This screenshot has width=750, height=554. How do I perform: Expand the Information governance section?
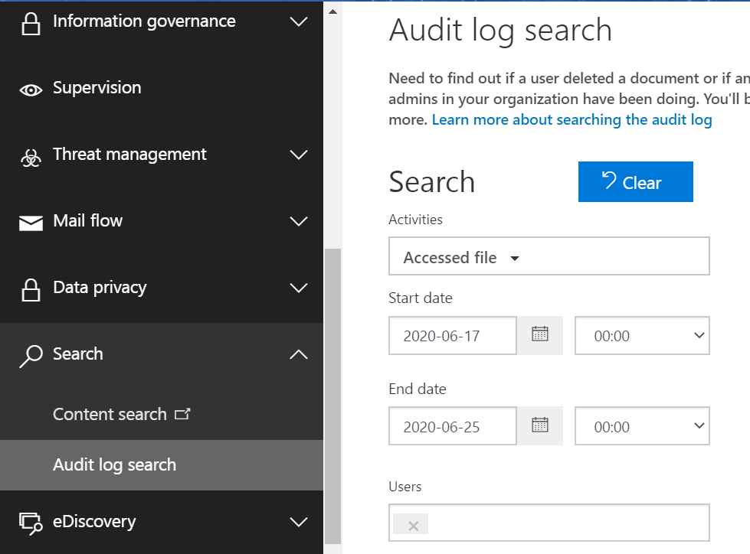coord(299,22)
